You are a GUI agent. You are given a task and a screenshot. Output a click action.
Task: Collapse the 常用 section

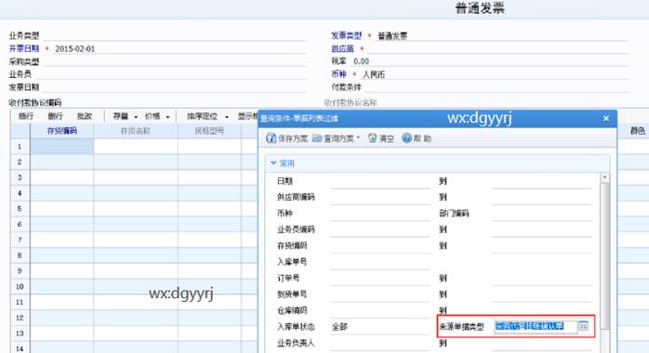[273, 163]
